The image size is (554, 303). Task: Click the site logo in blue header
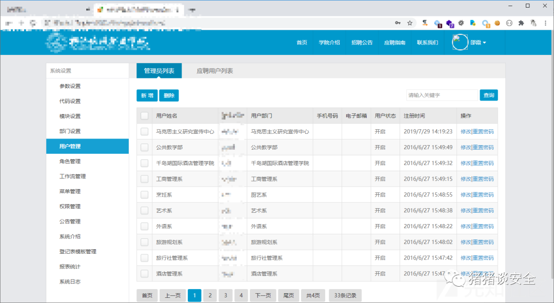(x=98, y=43)
